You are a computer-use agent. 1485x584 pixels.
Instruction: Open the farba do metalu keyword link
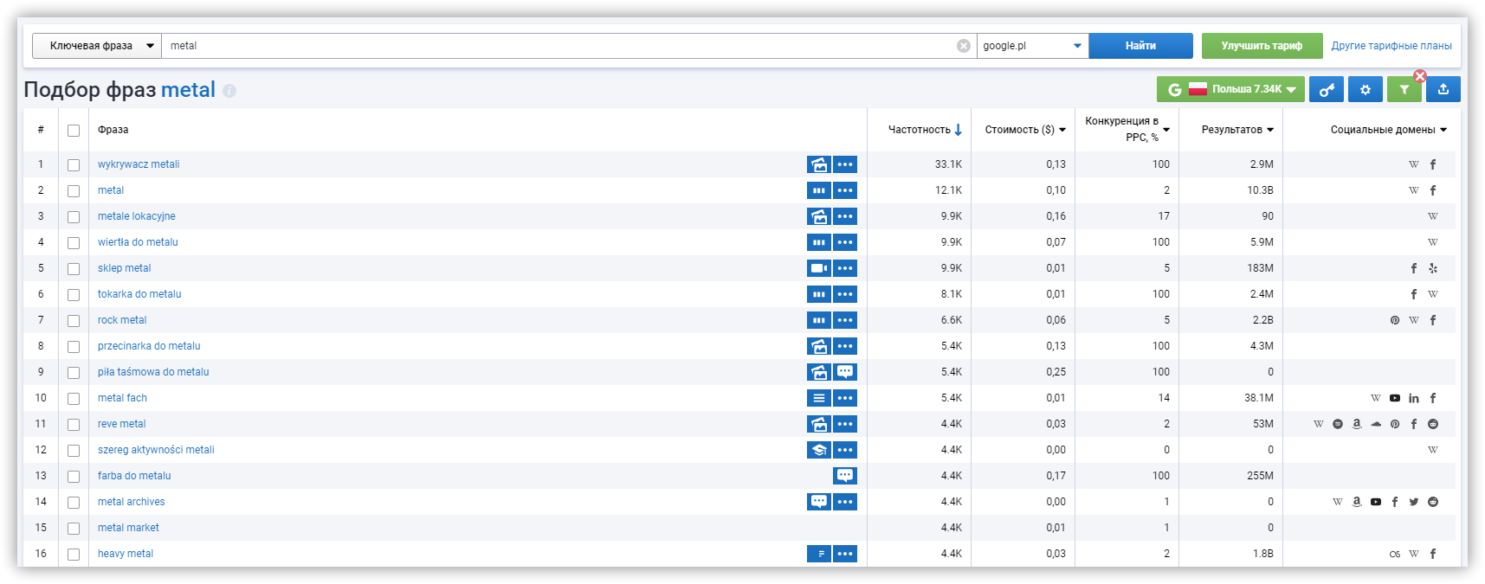coord(134,476)
